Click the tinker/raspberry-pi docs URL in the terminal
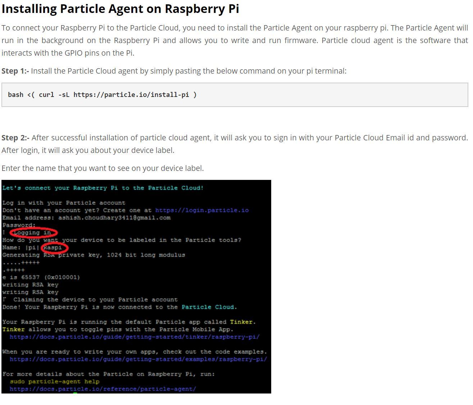Viewport: 473px width, 405px height. pos(135,337)
